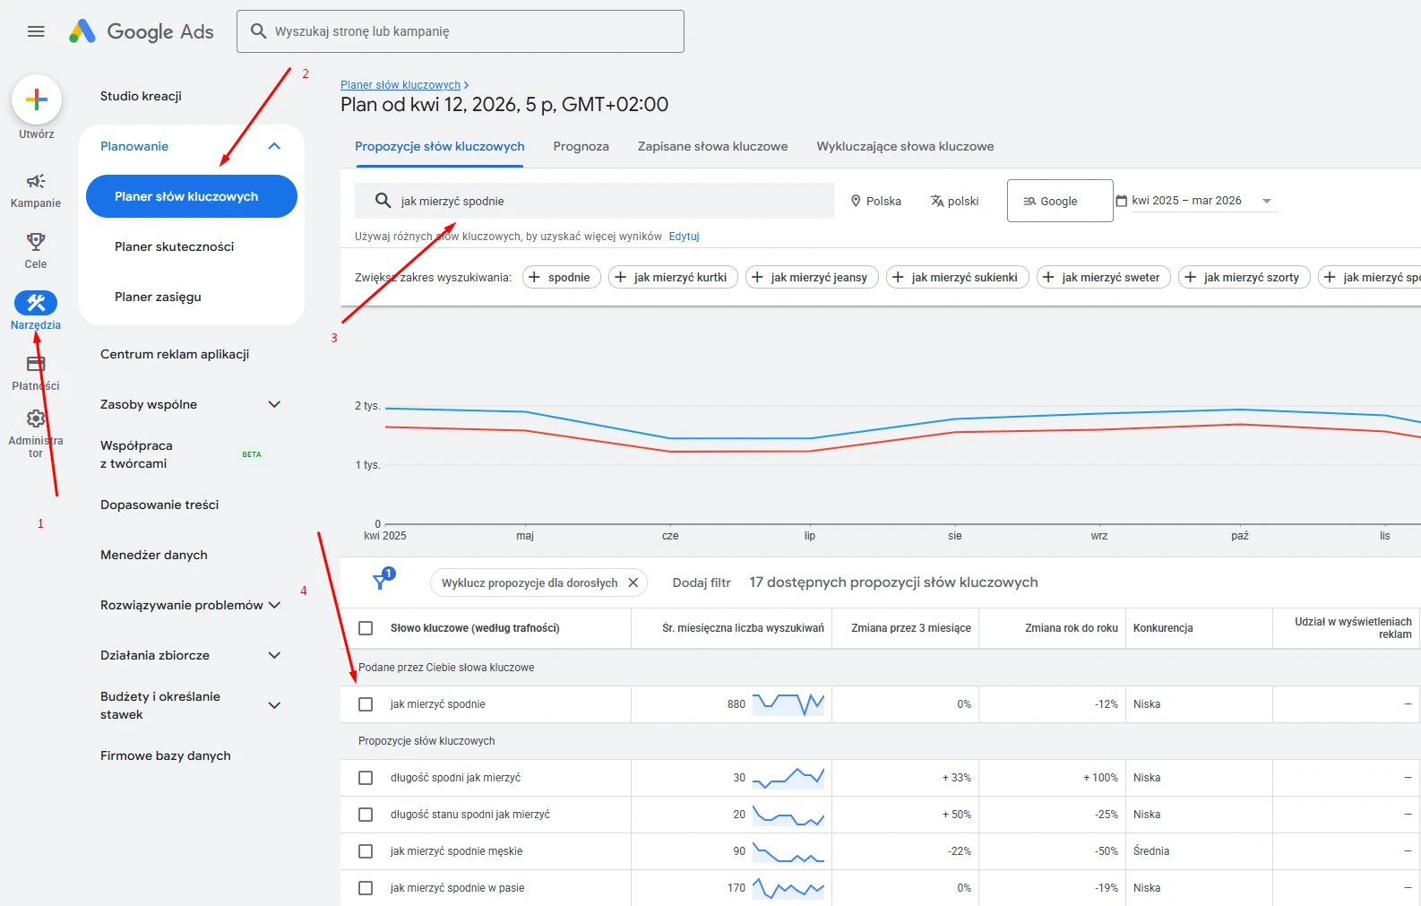Open Menedżer danych
Viewport: 1421px width, 906px height.
point(154,555)
